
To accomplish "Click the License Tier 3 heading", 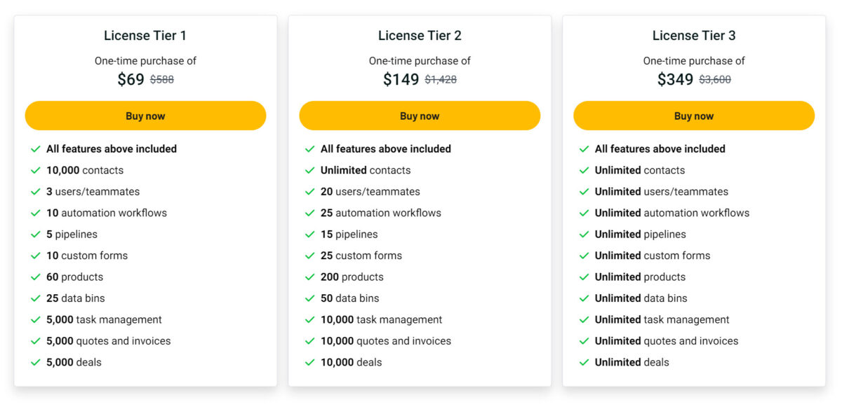I will click(x=693, y=35).
